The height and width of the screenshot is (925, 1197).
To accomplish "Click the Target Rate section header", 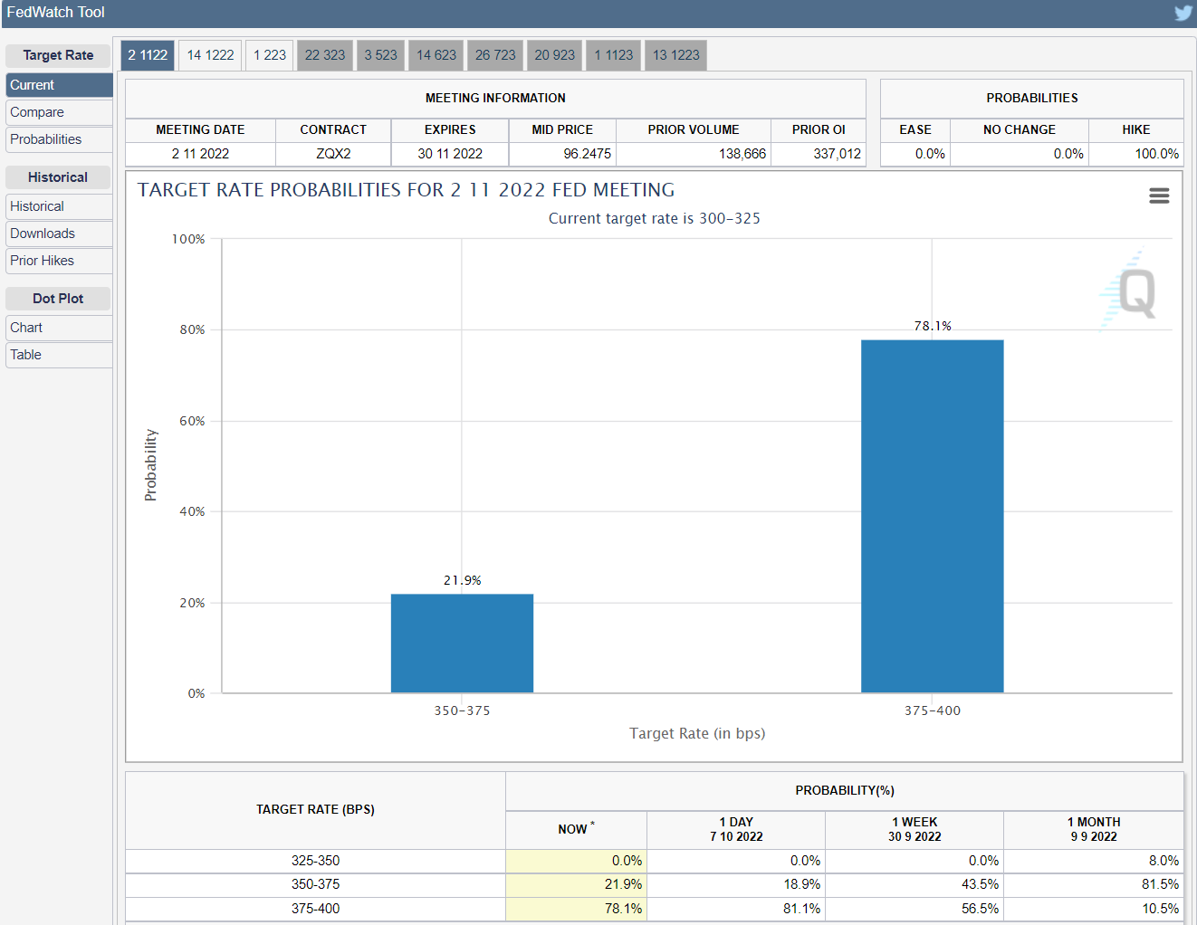I will pyautogui.click(x=58, y=55).
